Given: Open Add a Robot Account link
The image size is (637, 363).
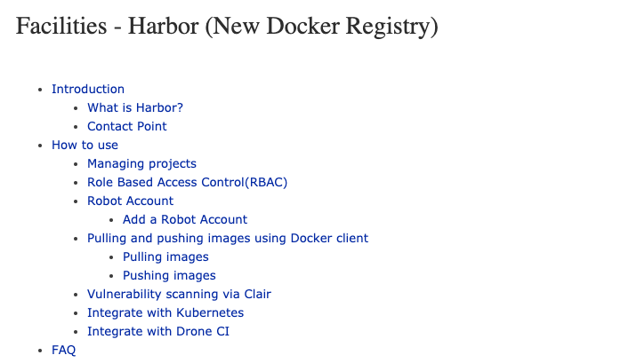Looking at the screenshot, I should click(x=185, y=219).
